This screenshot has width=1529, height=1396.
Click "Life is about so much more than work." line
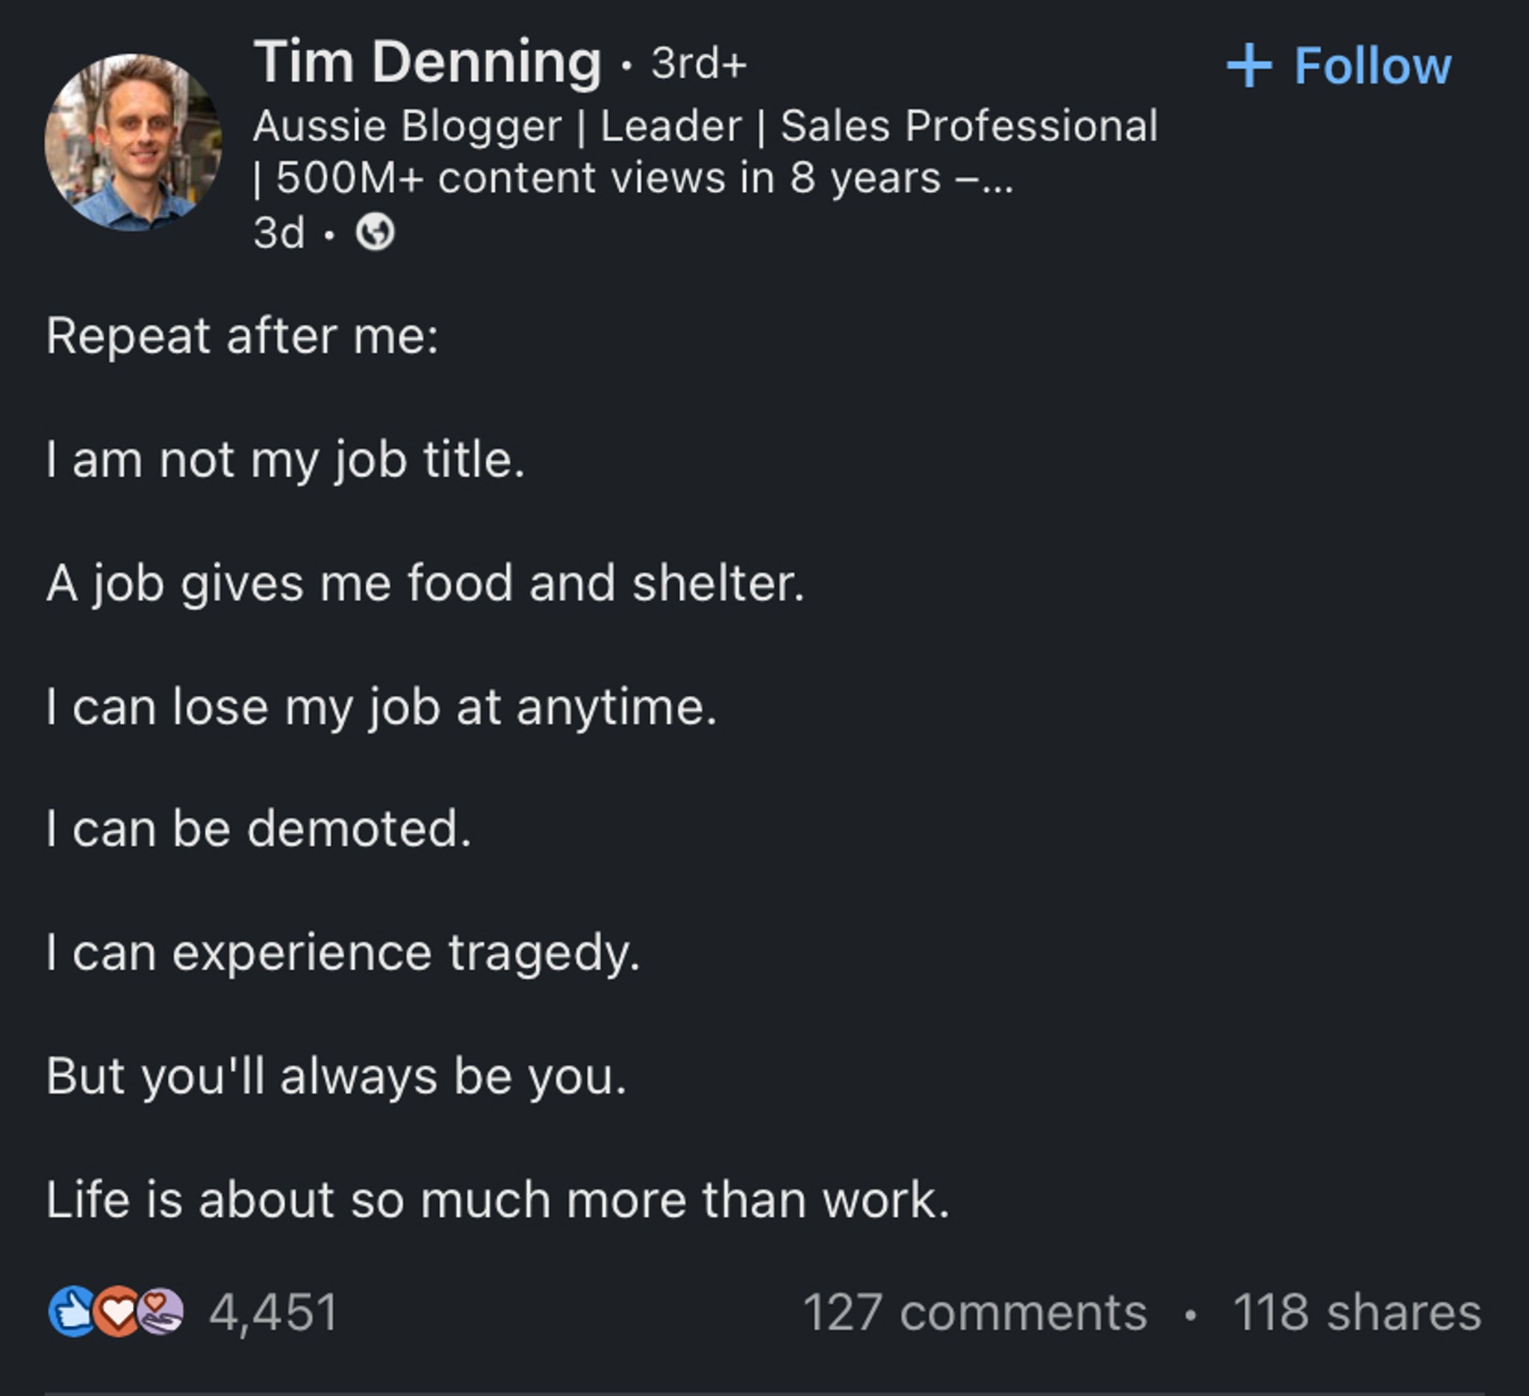pos(497,1200)
